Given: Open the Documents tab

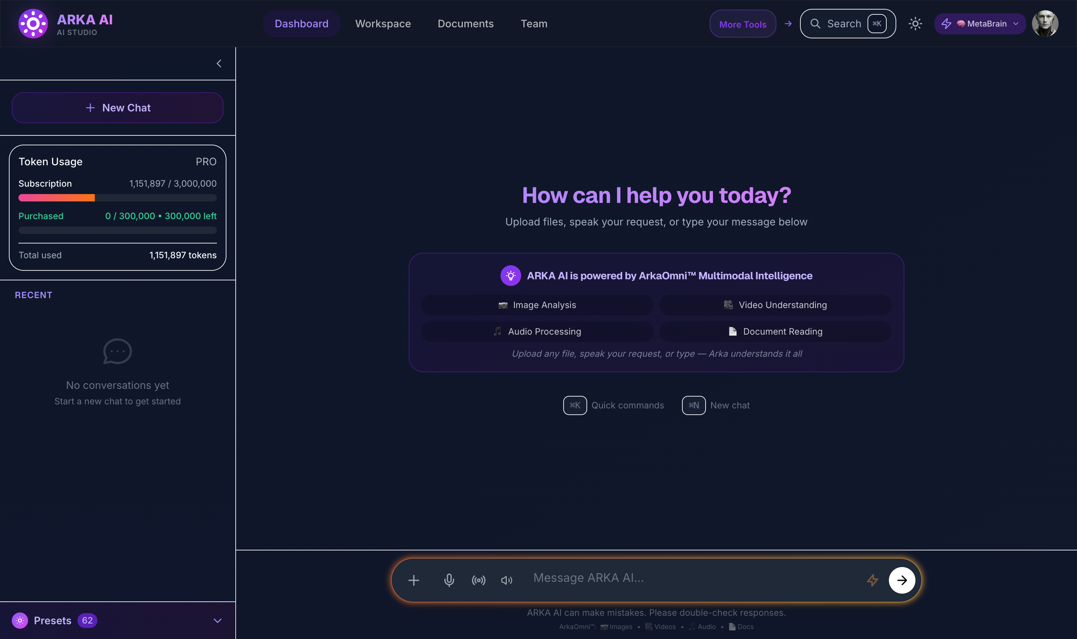Looking at the screenshot, I should (x=465, y=24).
